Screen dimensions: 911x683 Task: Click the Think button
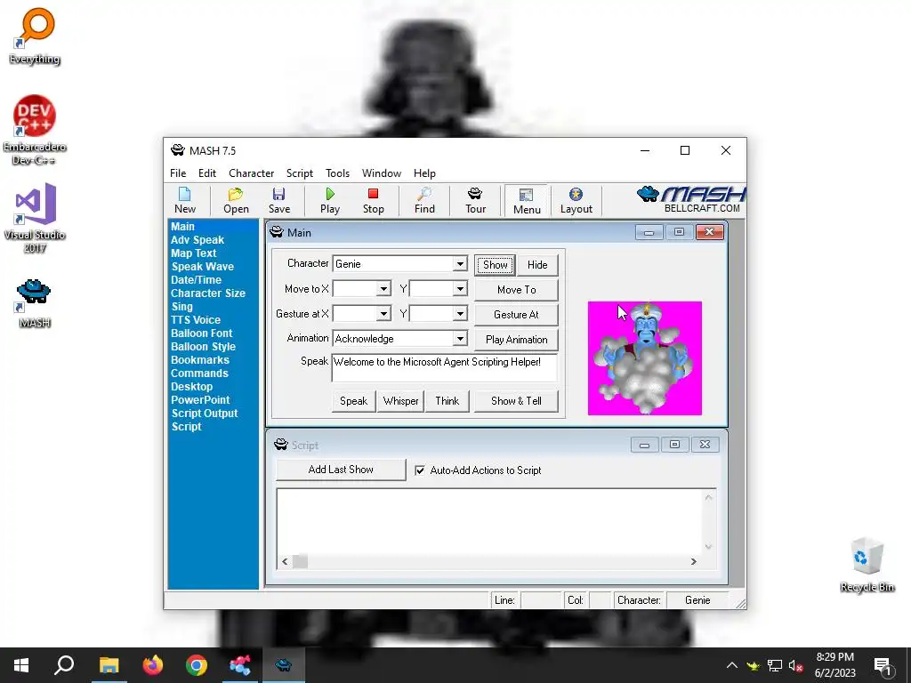[x=447, y=401]
